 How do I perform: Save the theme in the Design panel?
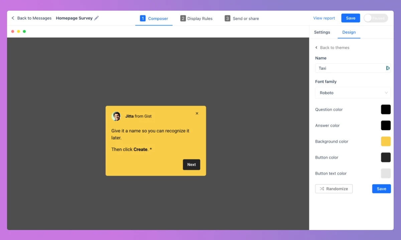pyautogui.click(x=381, y=189)
